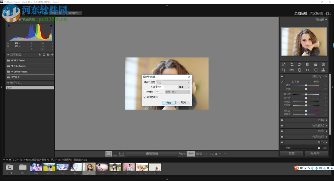
Task: Select the crop tool icon
Action: (x=284, y=70)
